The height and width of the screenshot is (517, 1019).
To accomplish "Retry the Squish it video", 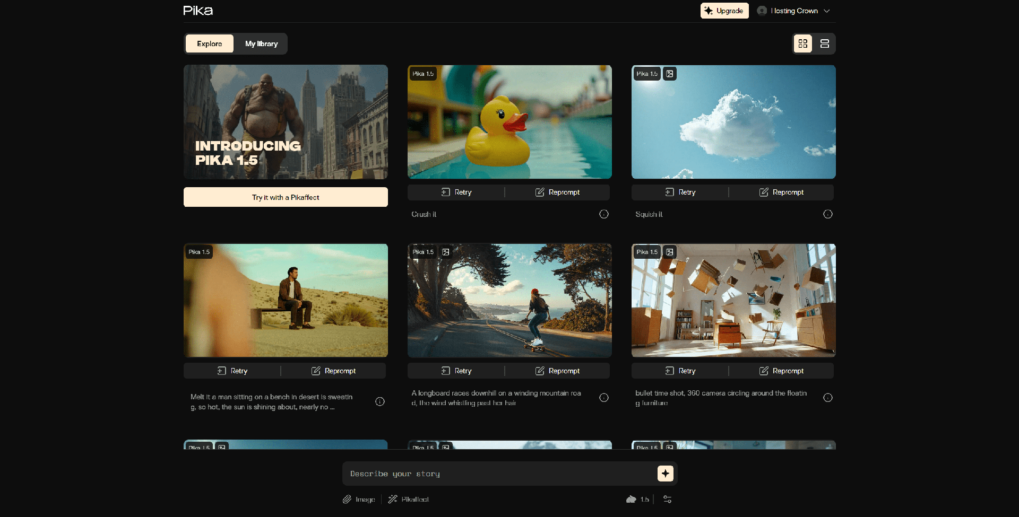I will click(680, 192).
